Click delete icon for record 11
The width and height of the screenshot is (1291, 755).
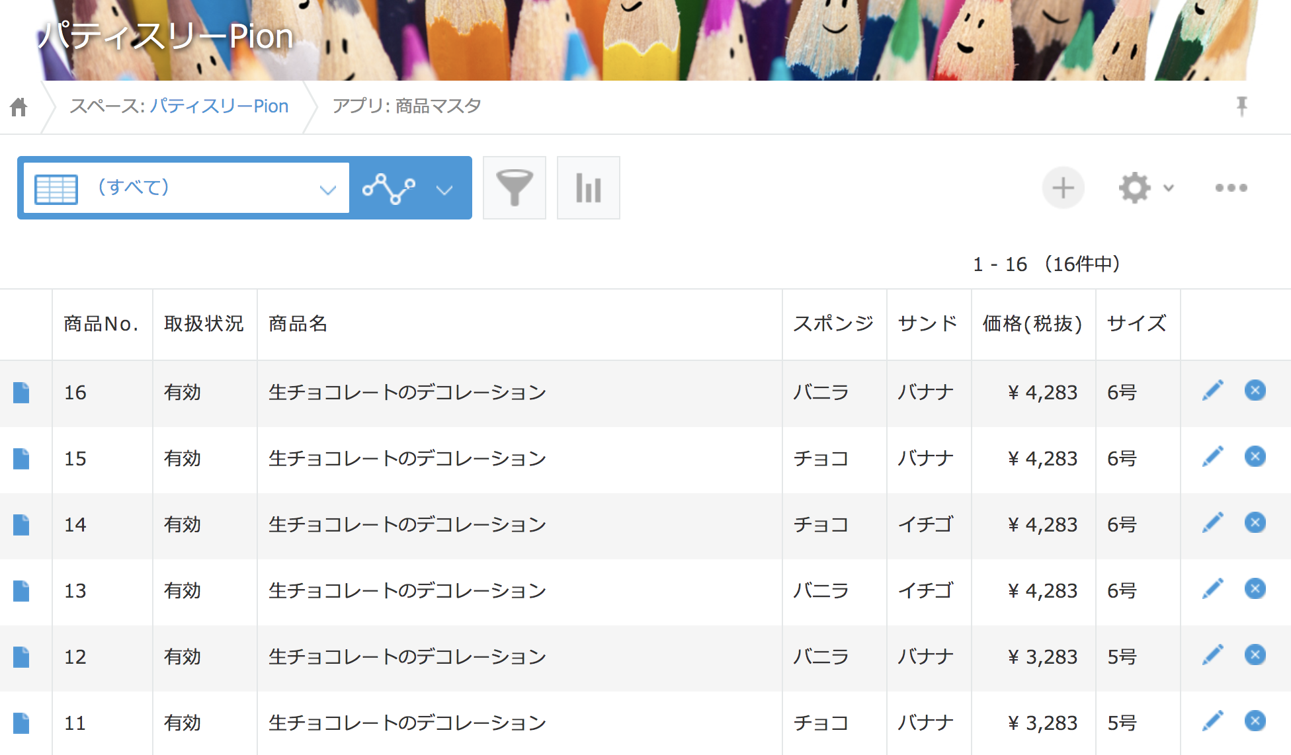pyautogui.click(x=1255, y=721)
